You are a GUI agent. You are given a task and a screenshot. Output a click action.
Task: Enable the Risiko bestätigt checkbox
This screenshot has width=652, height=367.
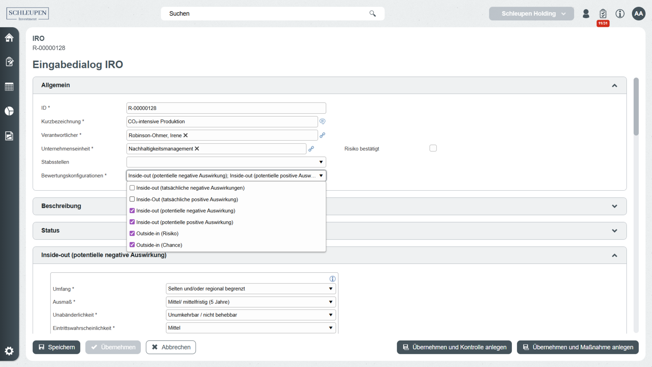point(433,148)
